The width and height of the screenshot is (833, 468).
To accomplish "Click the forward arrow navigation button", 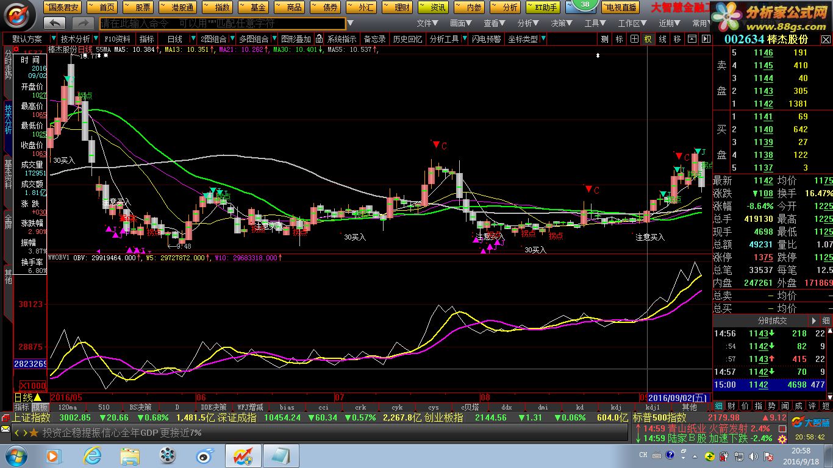I will coord(83,23).
